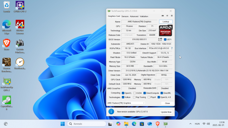Select CPUID CPU-Z desktop shortcut
Viewport: 228px width, 128px height.
(x=20, y=7)
